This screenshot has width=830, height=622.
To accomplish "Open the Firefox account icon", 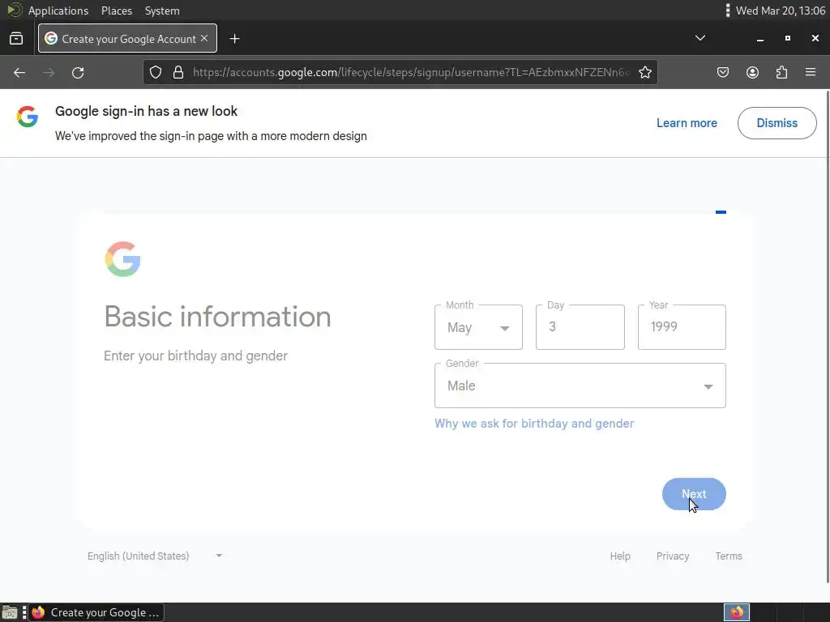I will 752,72.
